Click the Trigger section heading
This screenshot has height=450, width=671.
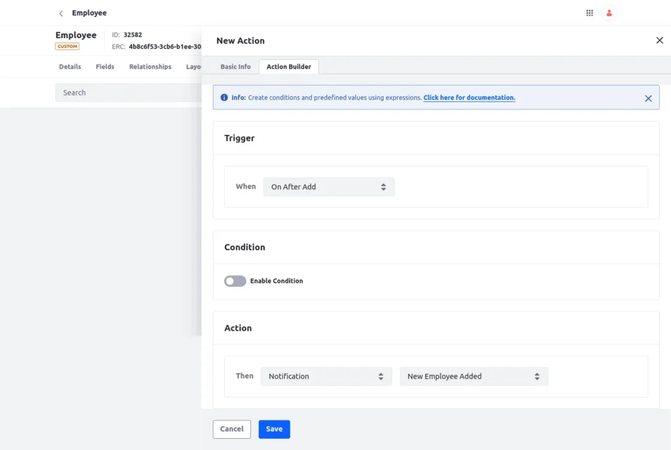239,138
